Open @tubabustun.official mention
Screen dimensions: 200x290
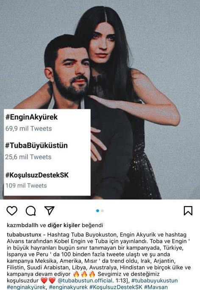coord(85,280)
